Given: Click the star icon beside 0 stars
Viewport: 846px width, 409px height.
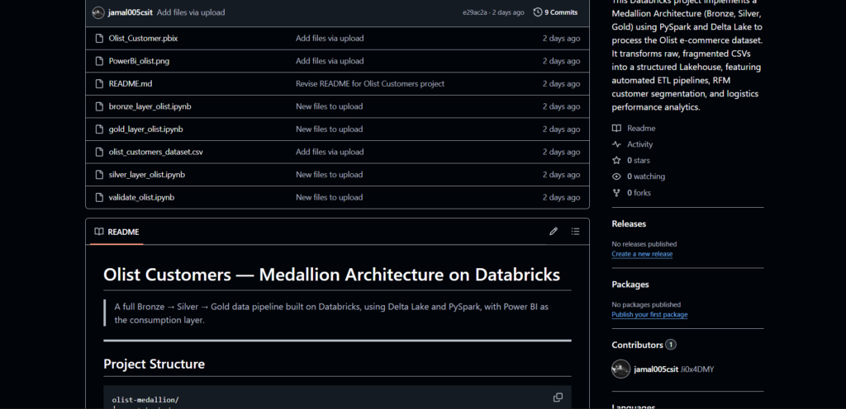Looking at the screenshot, I should (x=616, y=160).
